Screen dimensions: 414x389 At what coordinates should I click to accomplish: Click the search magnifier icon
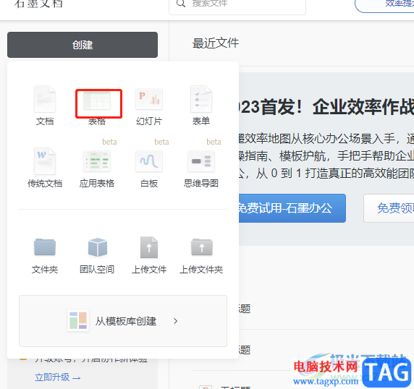(x=181, y=3)
